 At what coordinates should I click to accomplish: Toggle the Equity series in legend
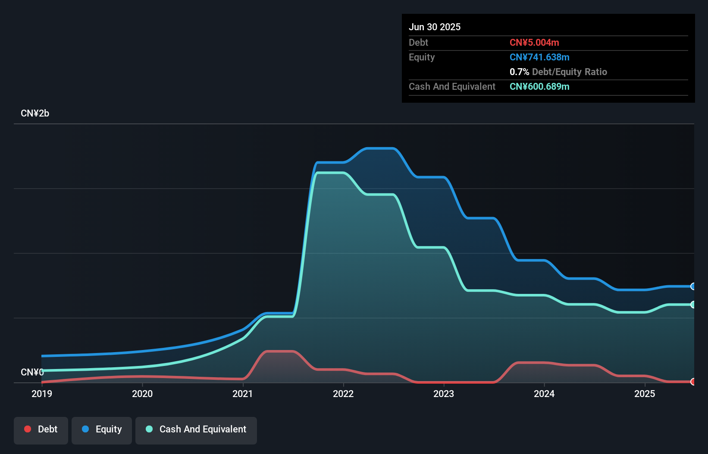102,429
